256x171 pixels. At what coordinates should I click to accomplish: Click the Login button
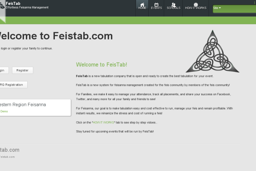coord(3,70)
